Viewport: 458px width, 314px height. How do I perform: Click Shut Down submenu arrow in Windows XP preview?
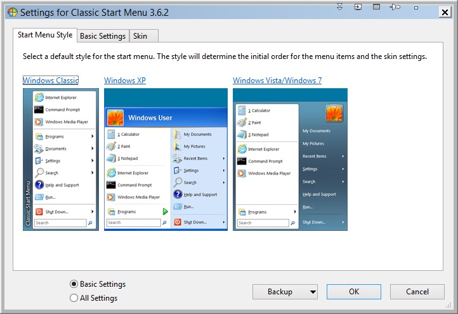pos(224,222)
